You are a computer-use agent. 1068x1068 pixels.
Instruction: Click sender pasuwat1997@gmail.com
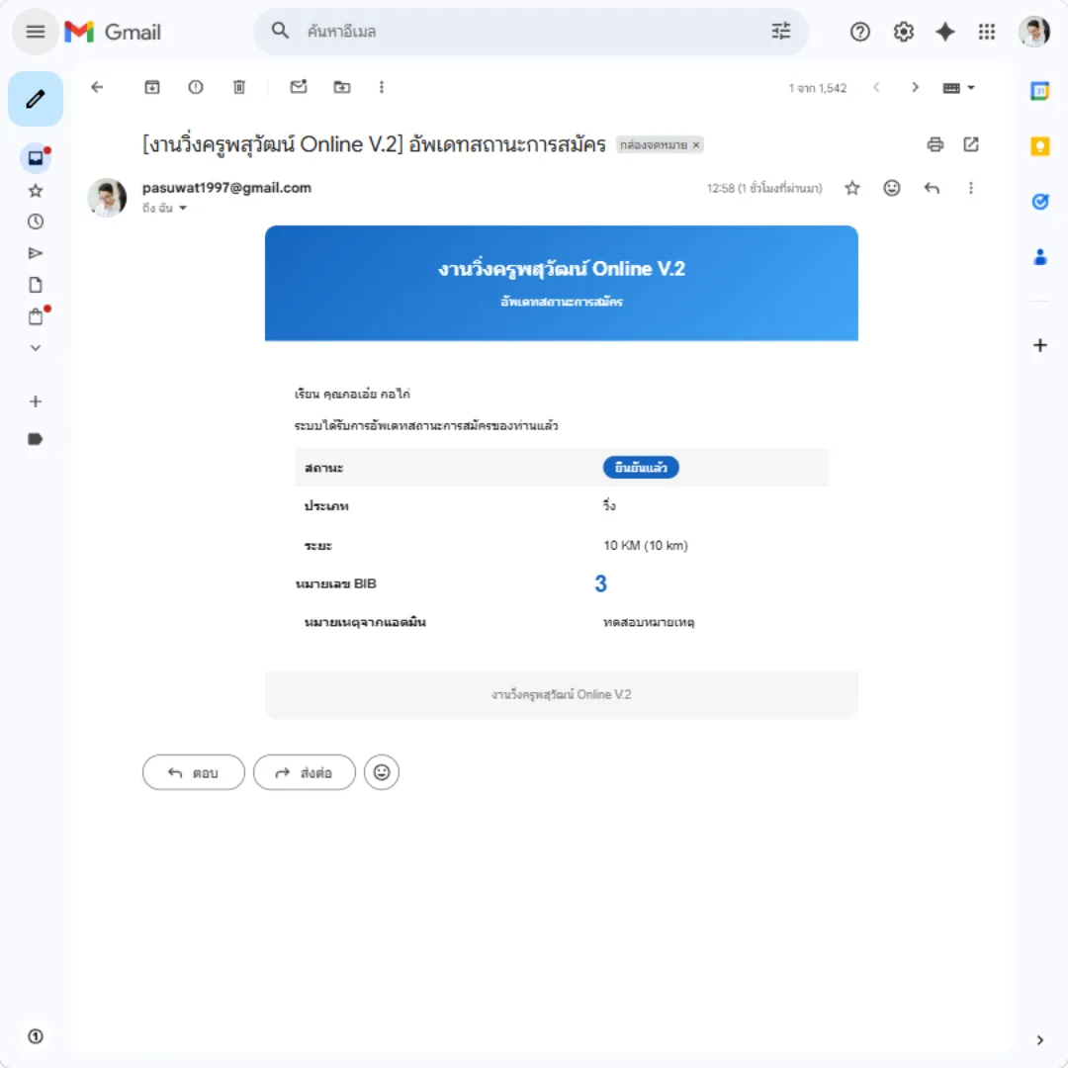point(226,188)
